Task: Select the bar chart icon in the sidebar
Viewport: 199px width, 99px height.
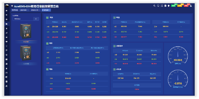Action: (7, 33)
